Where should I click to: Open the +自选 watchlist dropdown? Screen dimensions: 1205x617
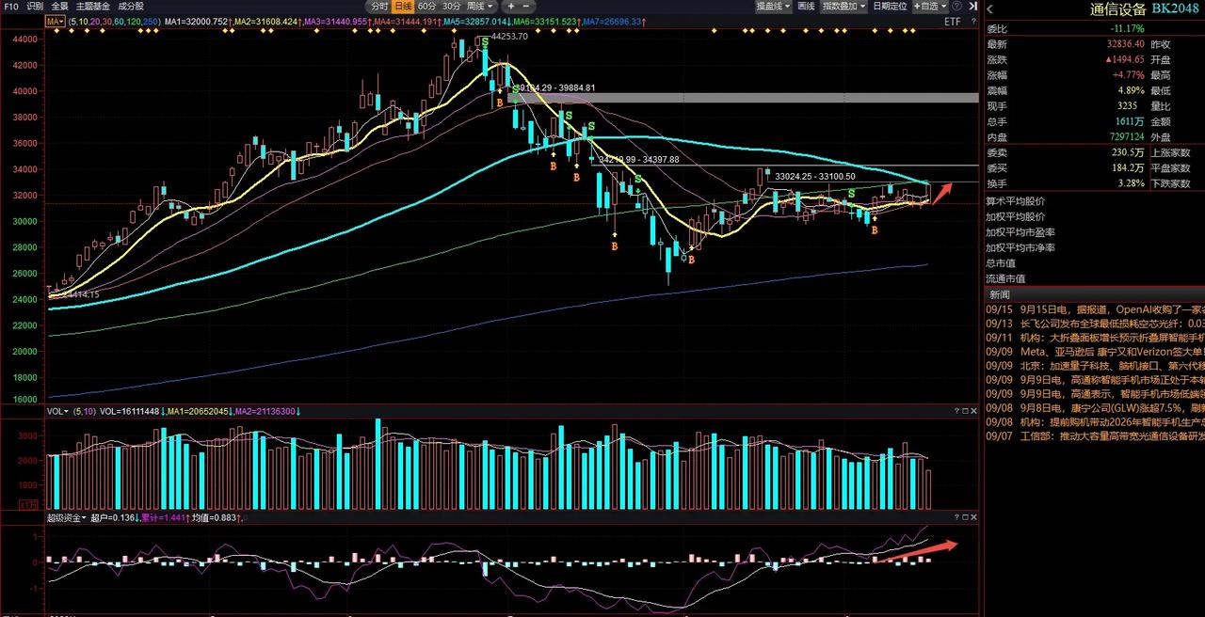[x=931, y=6]
